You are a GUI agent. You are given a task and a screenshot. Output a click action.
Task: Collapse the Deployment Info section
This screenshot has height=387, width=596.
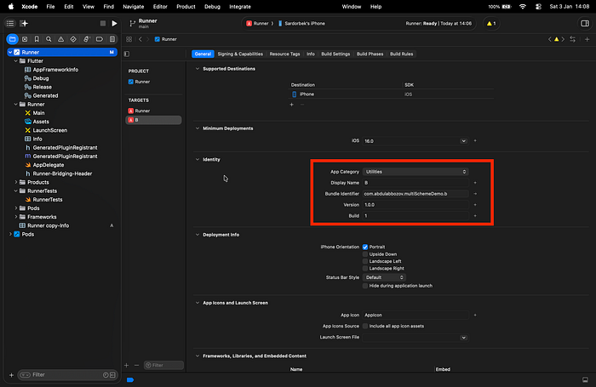(198, 235)
